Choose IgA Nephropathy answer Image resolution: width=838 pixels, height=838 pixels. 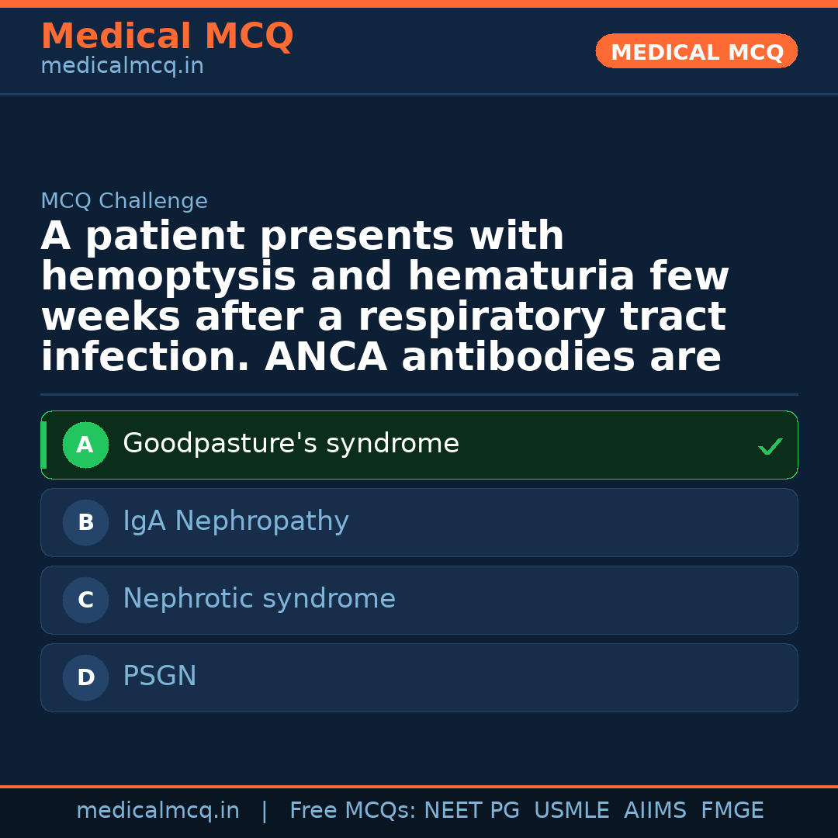(236, 521)
